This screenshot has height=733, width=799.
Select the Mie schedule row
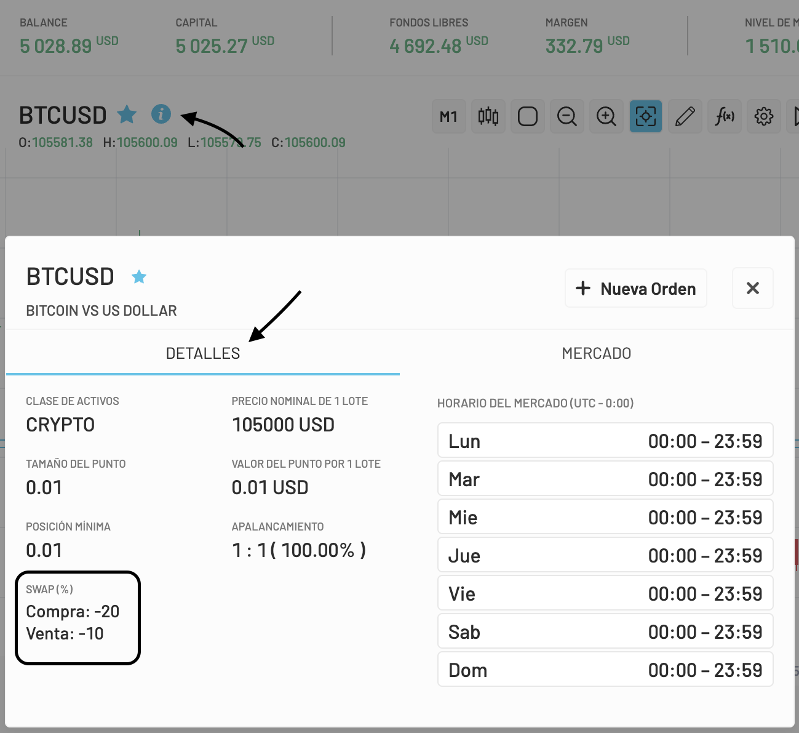605,517
